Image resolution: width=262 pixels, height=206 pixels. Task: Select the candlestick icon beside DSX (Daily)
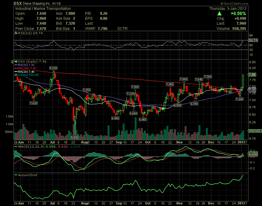tap(16, 61)
